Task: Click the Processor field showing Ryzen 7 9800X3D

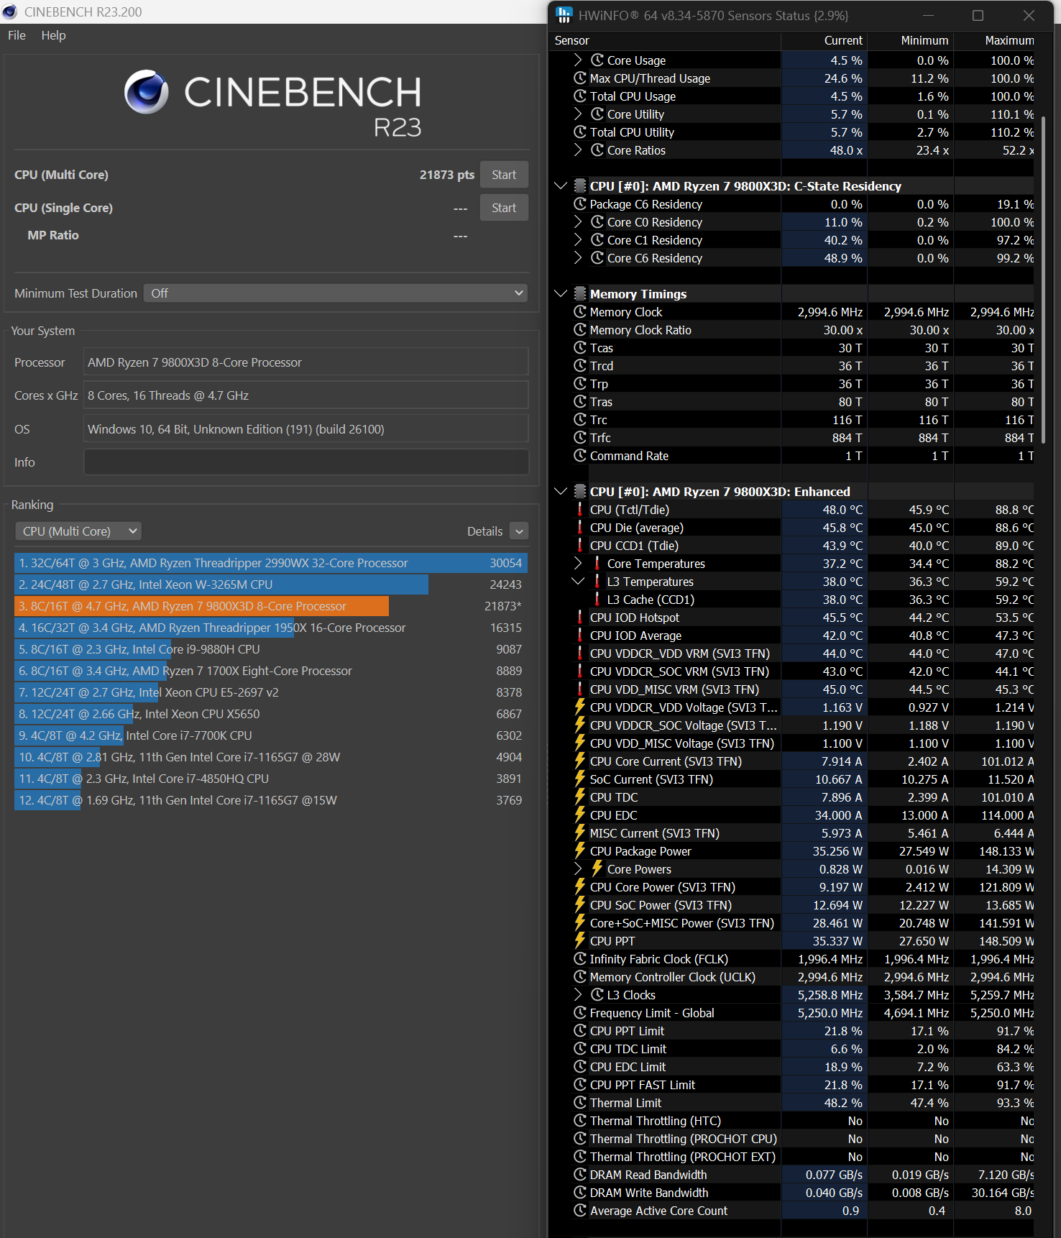Action: tap(306, 362)
